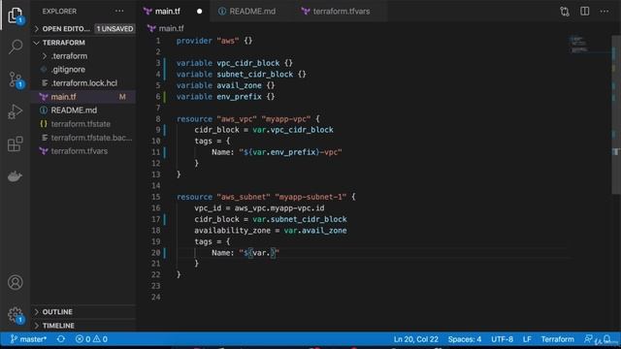621x349 pixels.
Task: Open the Manage gear menu
Action: (x=16, y=315)
